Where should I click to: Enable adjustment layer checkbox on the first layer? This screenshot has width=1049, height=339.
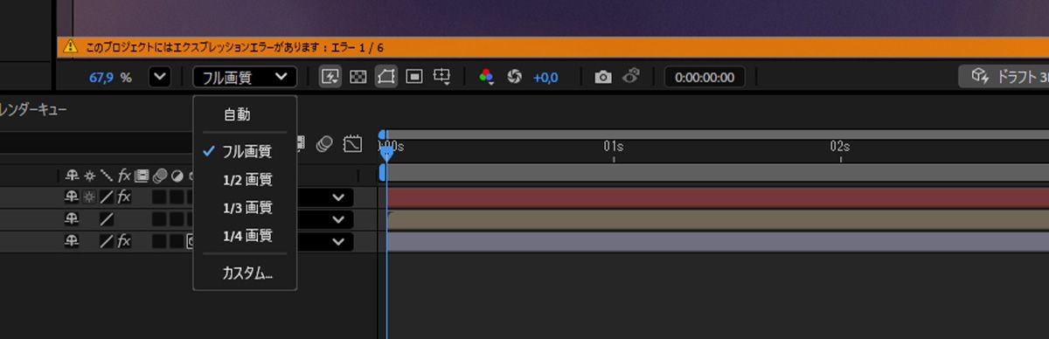(x=176, y=197)
